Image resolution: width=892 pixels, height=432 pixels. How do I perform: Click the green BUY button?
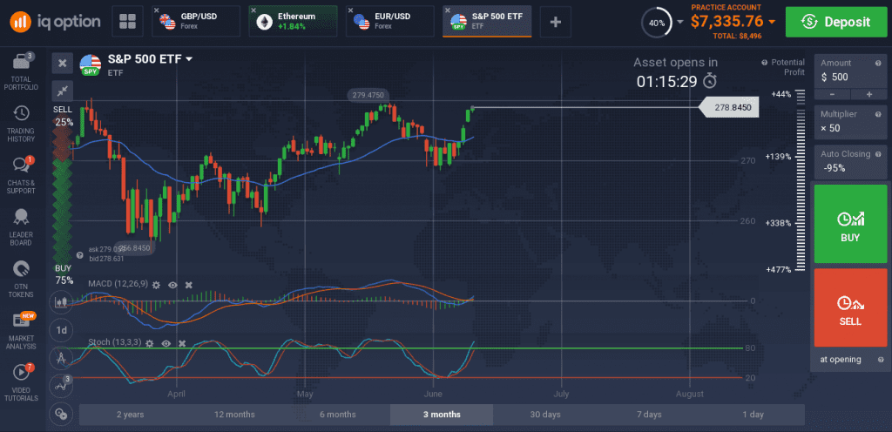tap(850, 223)
